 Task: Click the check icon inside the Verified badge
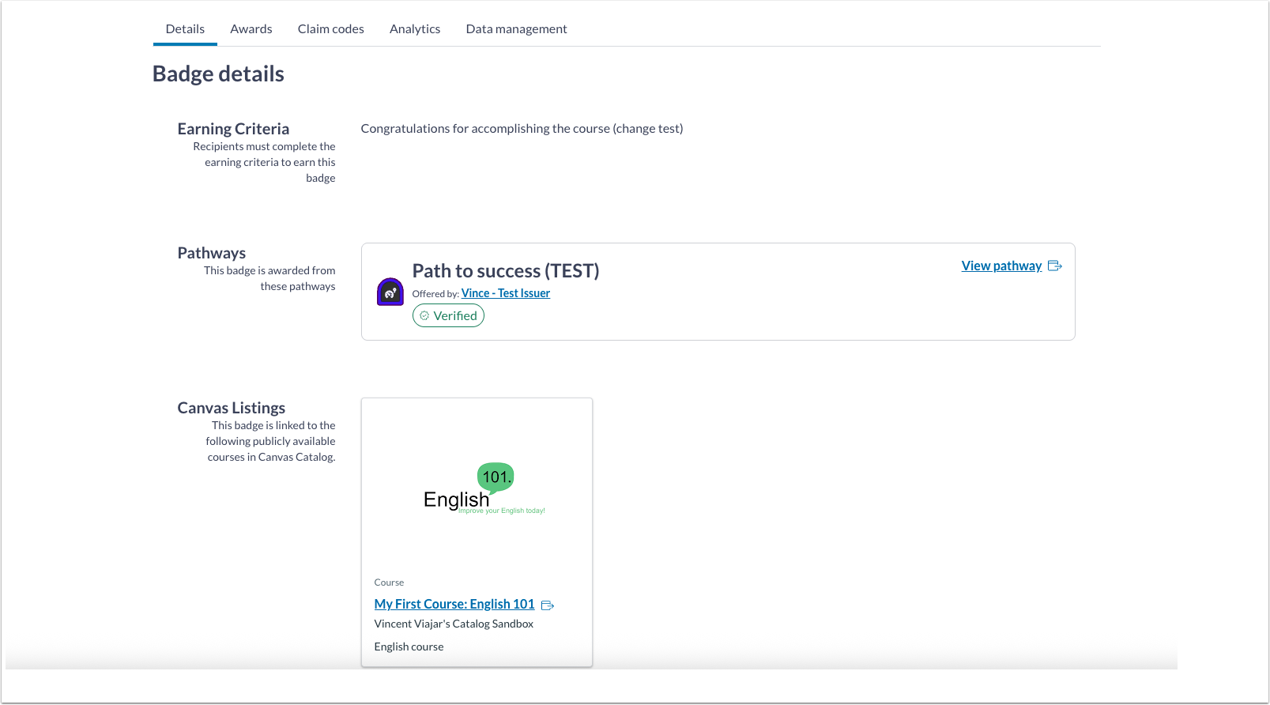424,315
